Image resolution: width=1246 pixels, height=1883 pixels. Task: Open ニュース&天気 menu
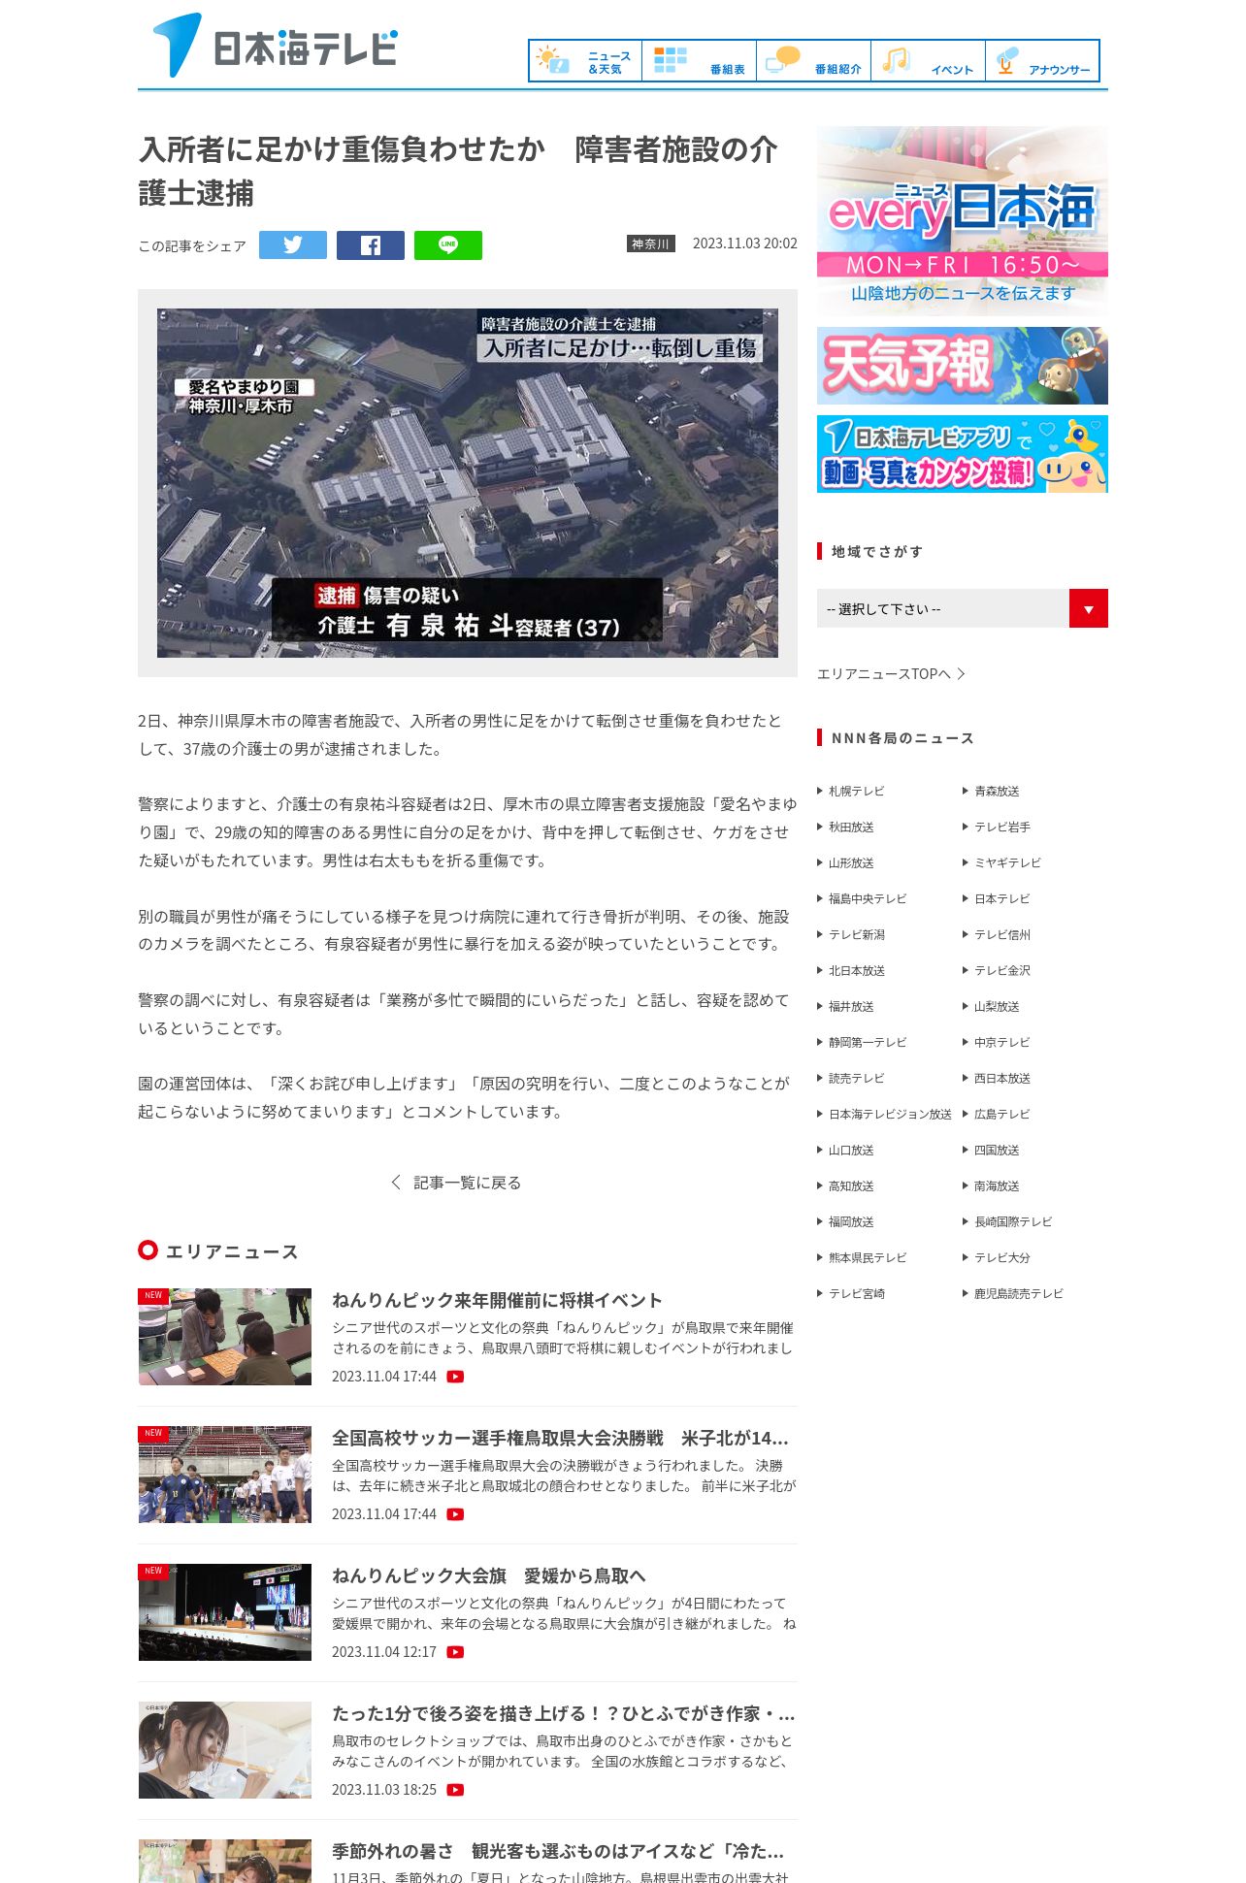[585, 61]
